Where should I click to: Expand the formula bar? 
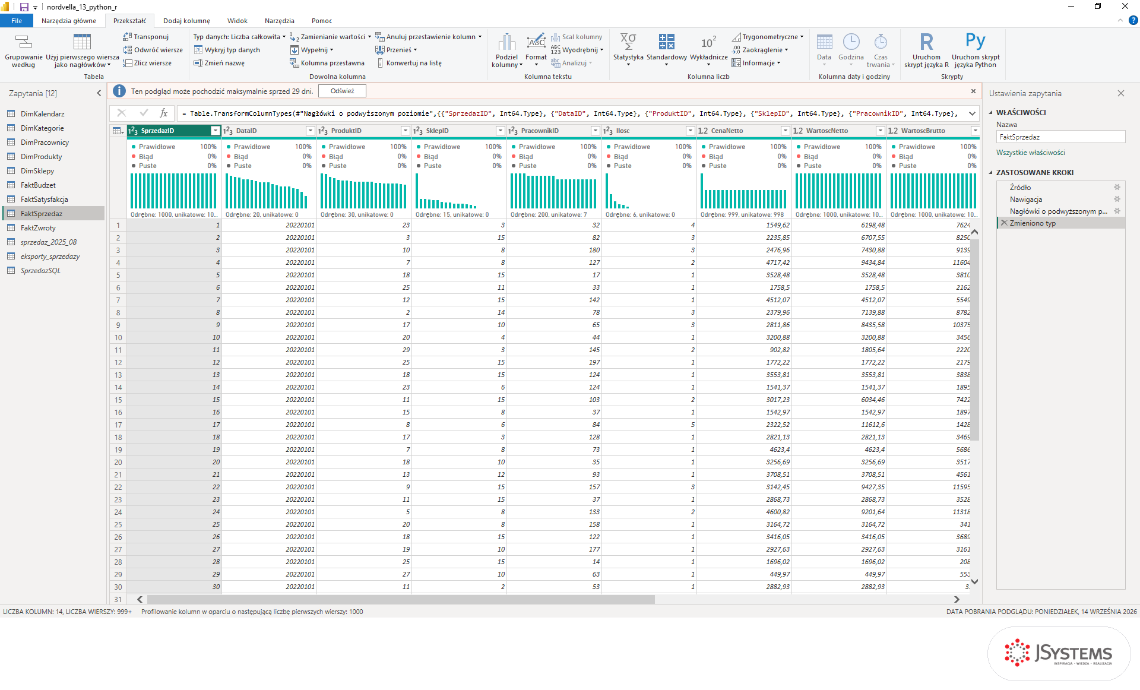pyautogui.click(x=972, y=113)
